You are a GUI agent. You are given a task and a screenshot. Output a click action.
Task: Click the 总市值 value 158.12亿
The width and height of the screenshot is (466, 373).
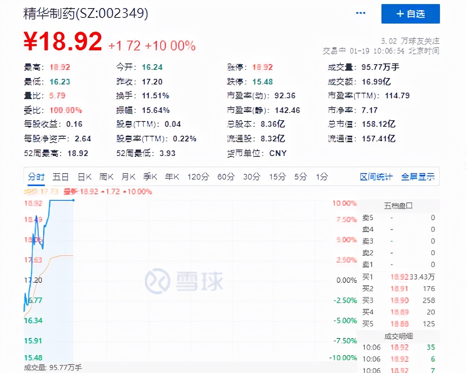click(x=379, y=124)
